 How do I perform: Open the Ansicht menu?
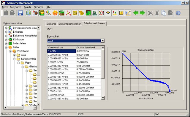pyautogui.click(x=28, y=7)
